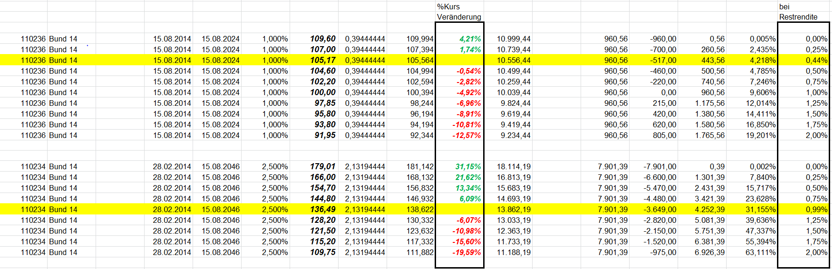Viewport: 832px width, 269px height.
Task: Select the value cell 10.999,44
Action: coord(508,39)
